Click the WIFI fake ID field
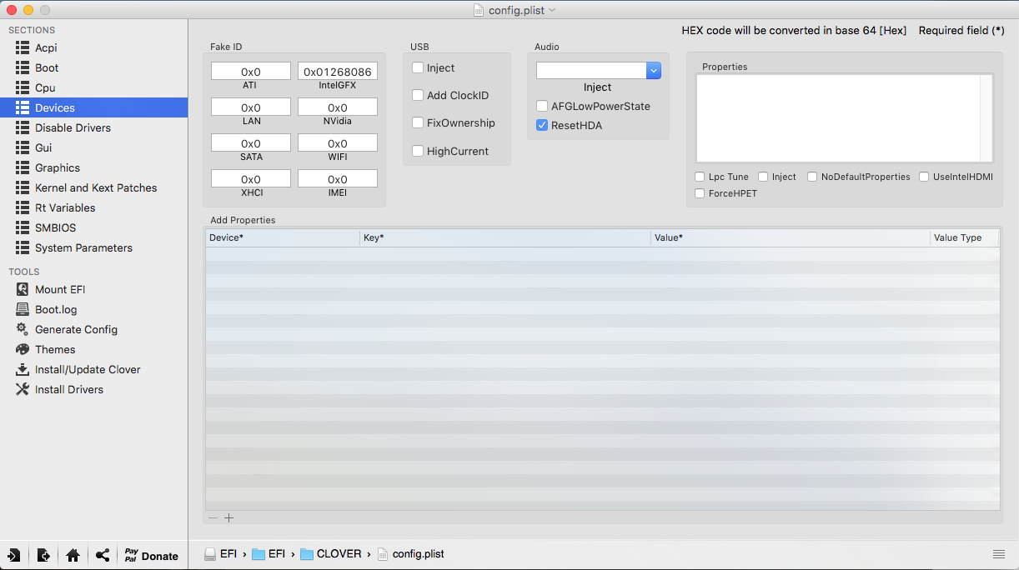Screen dimensions: 1019x570 pos(338,143)
